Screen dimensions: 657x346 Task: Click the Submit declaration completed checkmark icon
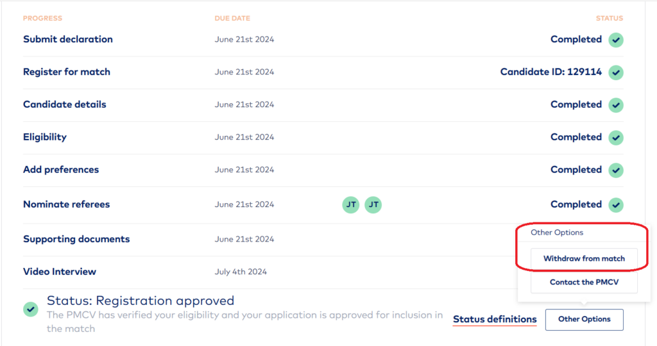[616, 40]
